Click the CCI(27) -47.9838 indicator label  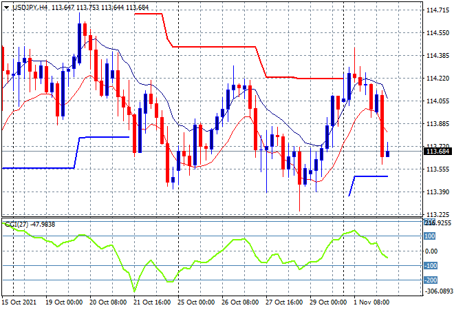pos(30,225)
